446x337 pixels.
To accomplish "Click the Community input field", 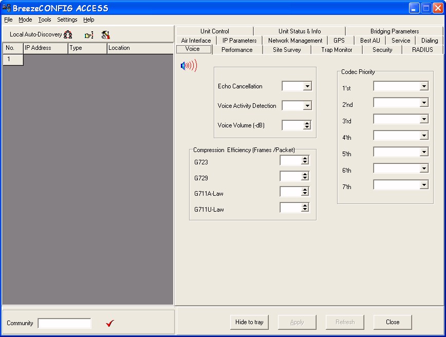I will click(64, 323).
